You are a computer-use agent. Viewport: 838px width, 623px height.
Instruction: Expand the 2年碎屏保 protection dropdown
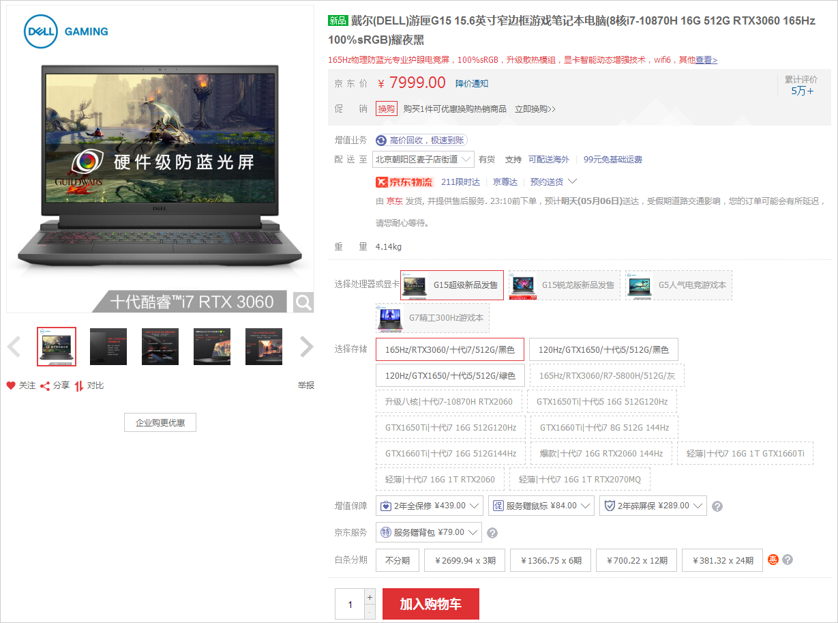653,506
